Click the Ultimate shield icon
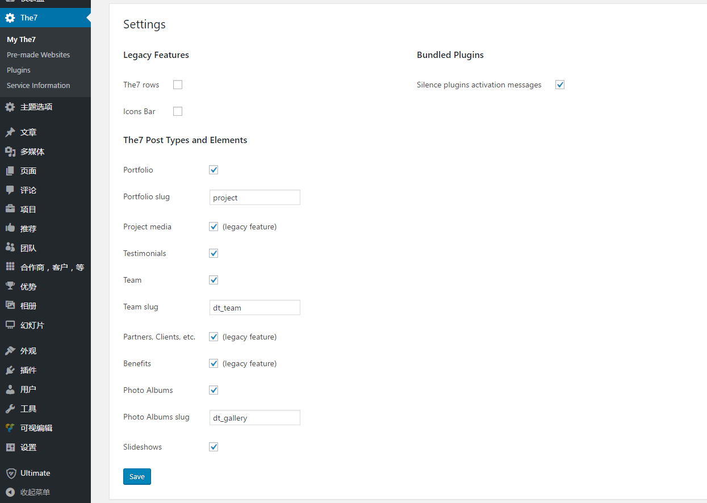This screenshot has width=707, height=503. pos(10,473)
